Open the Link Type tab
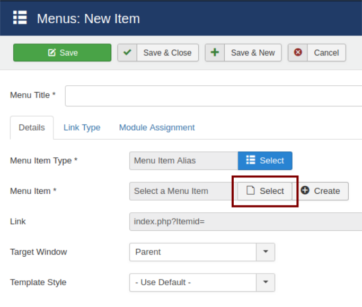Image resolution: width=362 pixels, height=307 pixels. click(x=82, y=128)
